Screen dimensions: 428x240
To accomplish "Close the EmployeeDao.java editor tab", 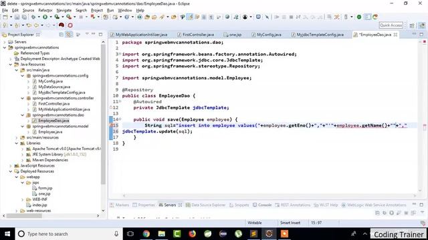I will (395, 35).
